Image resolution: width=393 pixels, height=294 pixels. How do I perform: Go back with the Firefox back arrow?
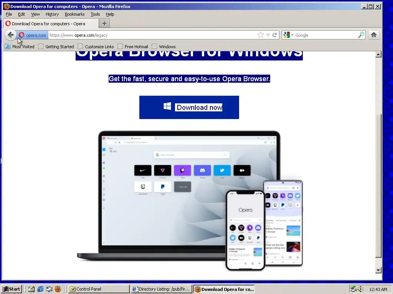(x=10, y=35)
